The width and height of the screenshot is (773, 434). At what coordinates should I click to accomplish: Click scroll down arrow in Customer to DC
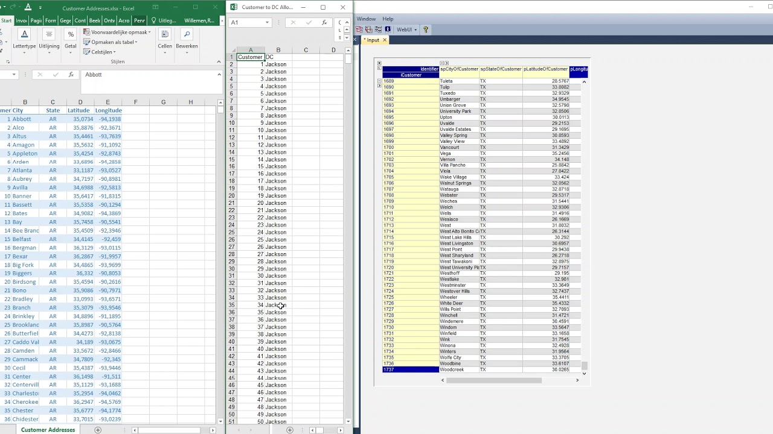click(348, 421)
